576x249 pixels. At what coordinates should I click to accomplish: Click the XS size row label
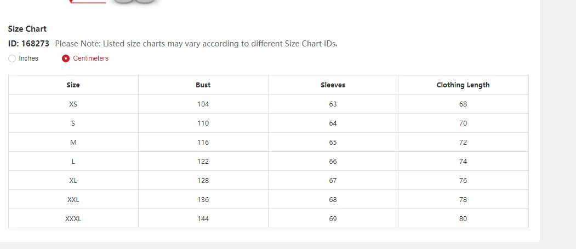coord(73,104)
